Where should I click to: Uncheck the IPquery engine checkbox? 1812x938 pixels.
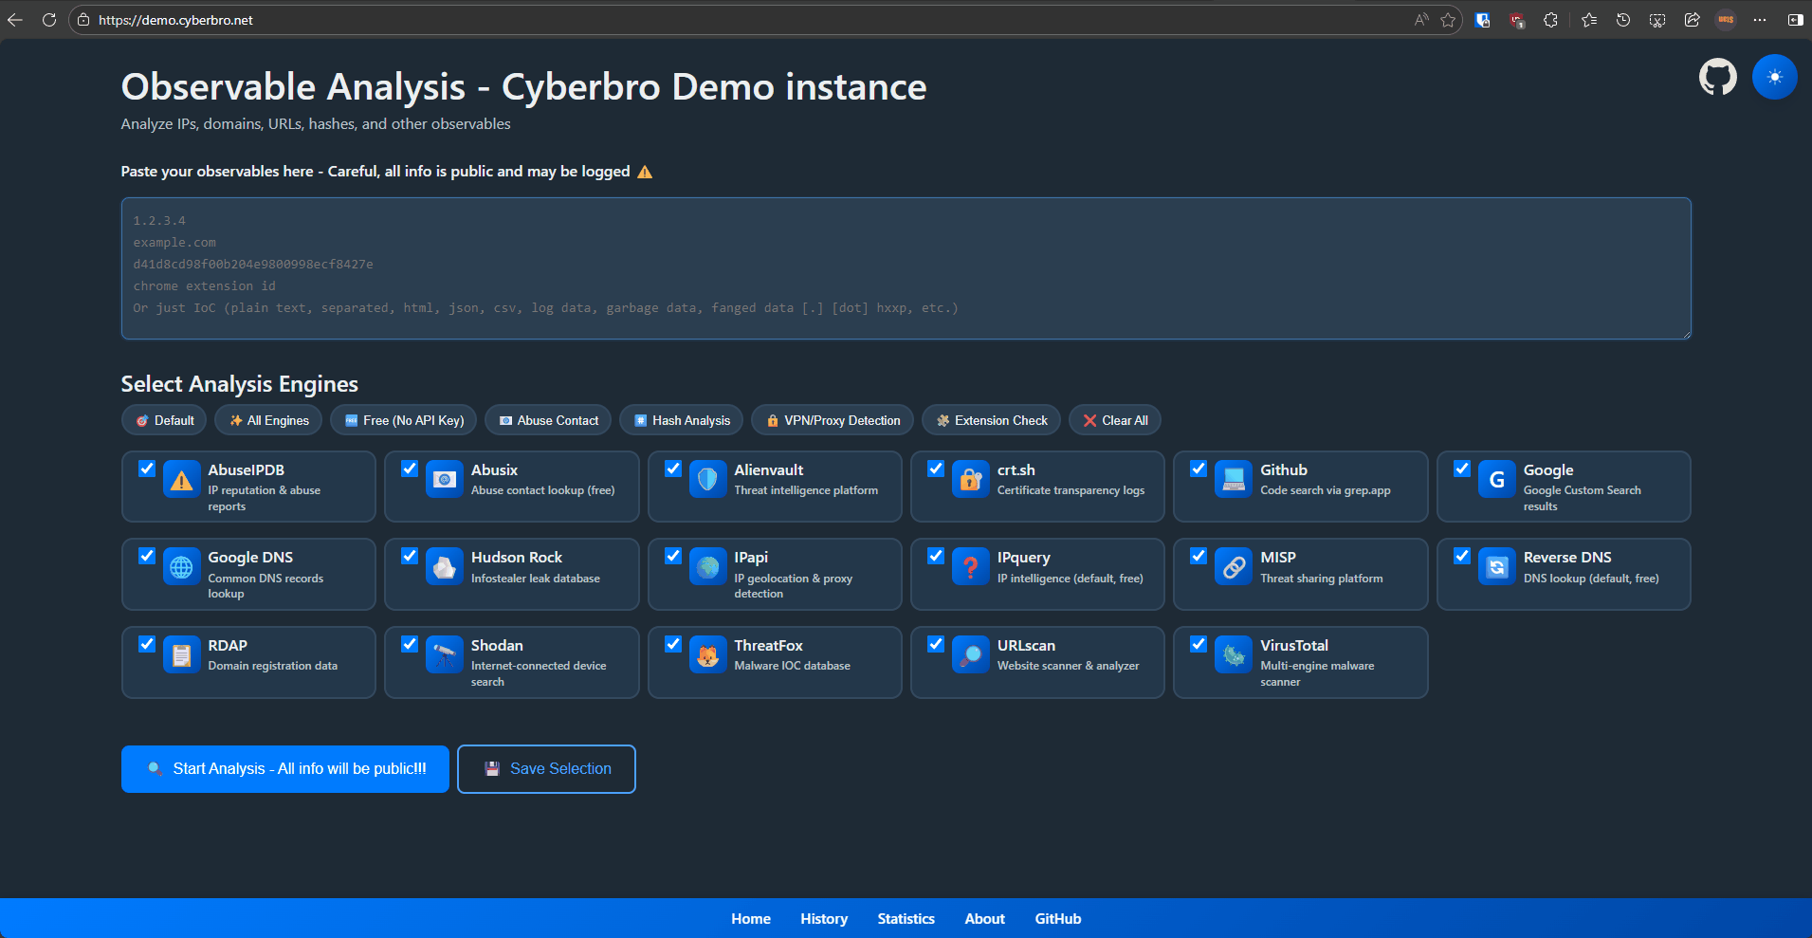pyautogui.click(x=936, y=556)
